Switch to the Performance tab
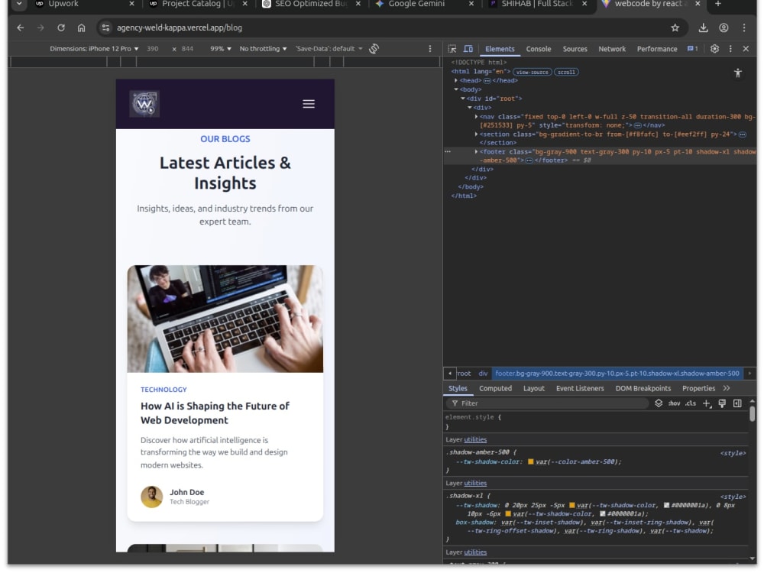Viewport: 764px width, 573px height. click(657, 49)
